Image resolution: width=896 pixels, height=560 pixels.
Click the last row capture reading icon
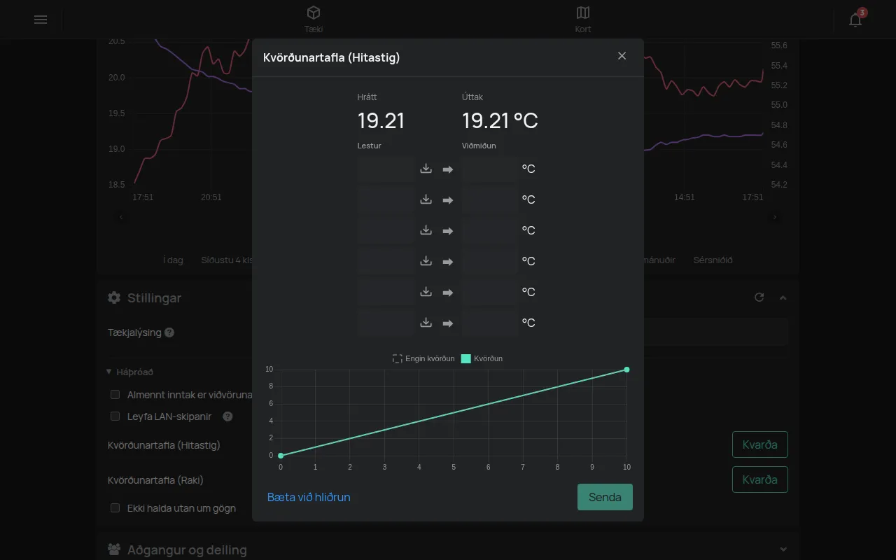tap(426, 323)
